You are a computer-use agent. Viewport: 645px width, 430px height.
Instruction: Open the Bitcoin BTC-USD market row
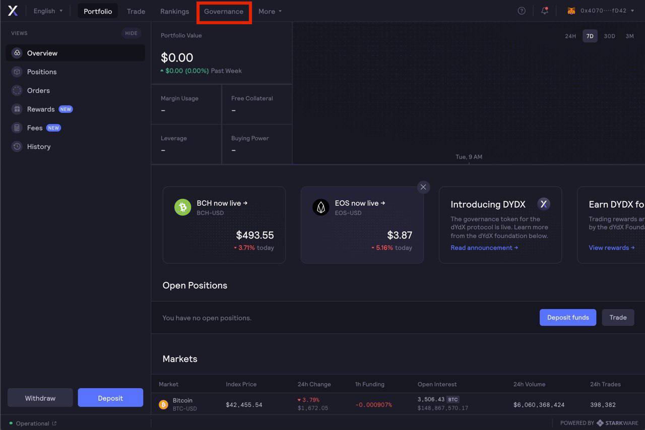coord(398,404)
